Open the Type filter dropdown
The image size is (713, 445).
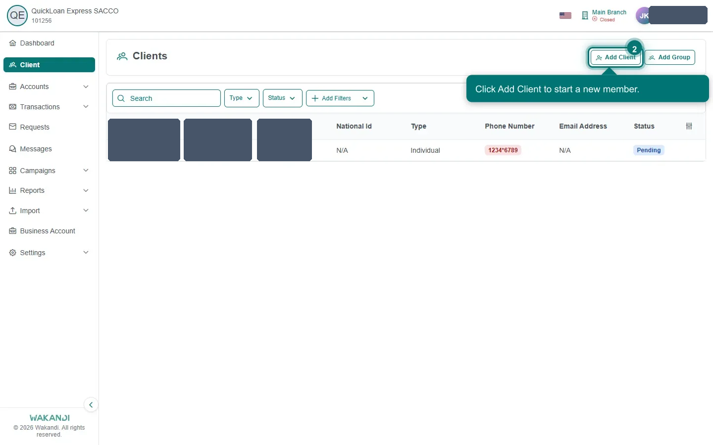tap(242, 98)
